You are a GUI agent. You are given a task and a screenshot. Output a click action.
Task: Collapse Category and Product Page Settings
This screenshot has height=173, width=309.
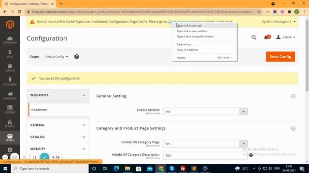pos(293,128)
